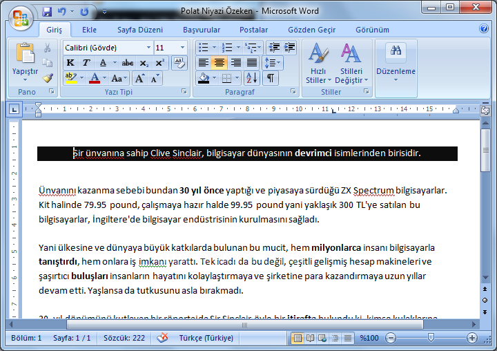Switch to Outline view
Image resolution: width=497 pixels, height=351 pixels.
(x=335, y=339)
